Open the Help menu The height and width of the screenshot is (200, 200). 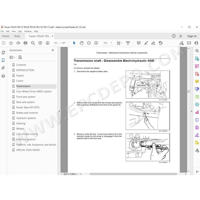pos(36,31)
